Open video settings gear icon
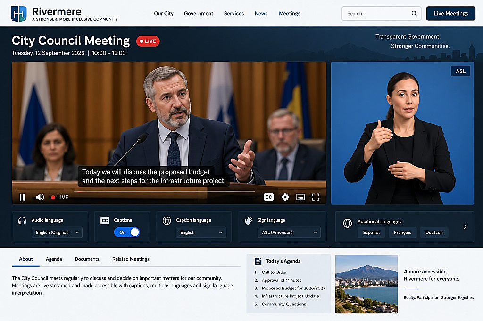The image size is (483, 321). pos(285,197)
